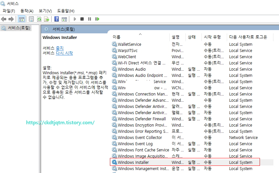This screenshot has height=173, width=279.
Task: Select Windows Encryption Provi... service
Action: [x=142, y=125]
